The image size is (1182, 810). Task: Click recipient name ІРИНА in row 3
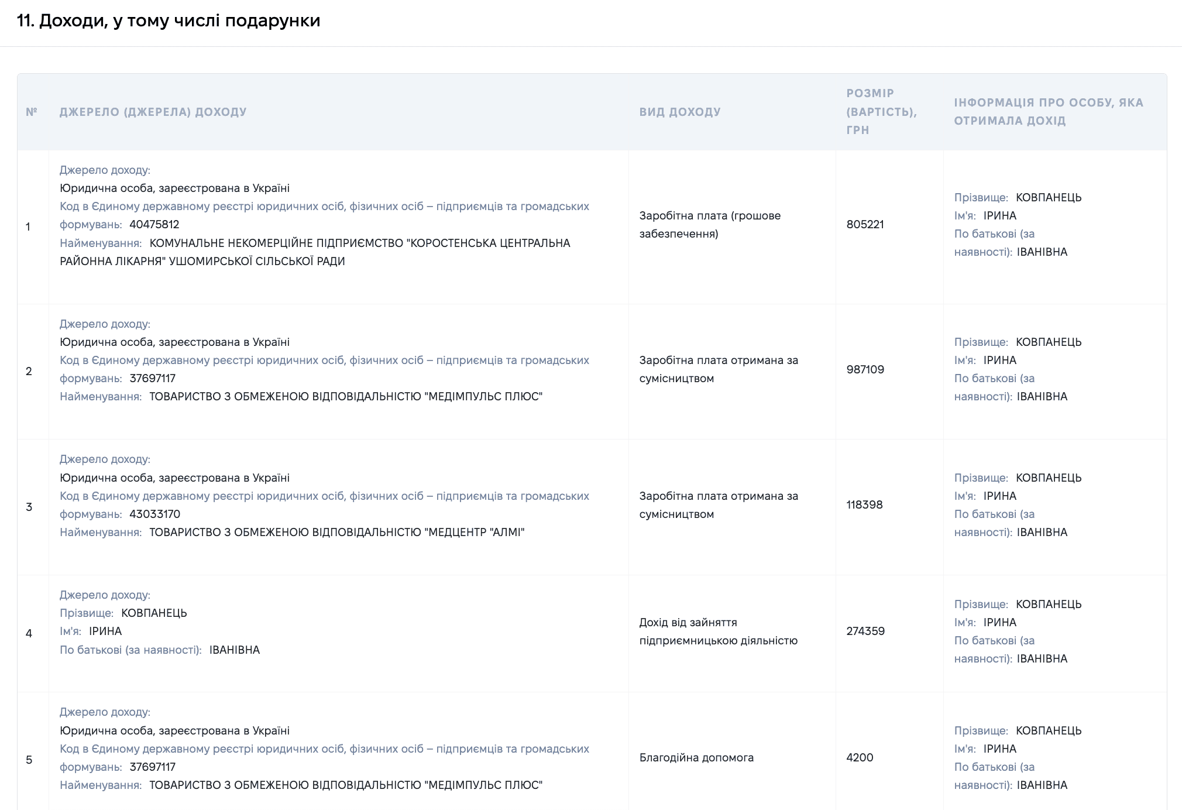tap(1000, 496)
